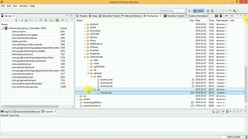Screen dimensions: 248x139
Task: Collapse the selected zip folder under zipunzip
Action: 91,90
